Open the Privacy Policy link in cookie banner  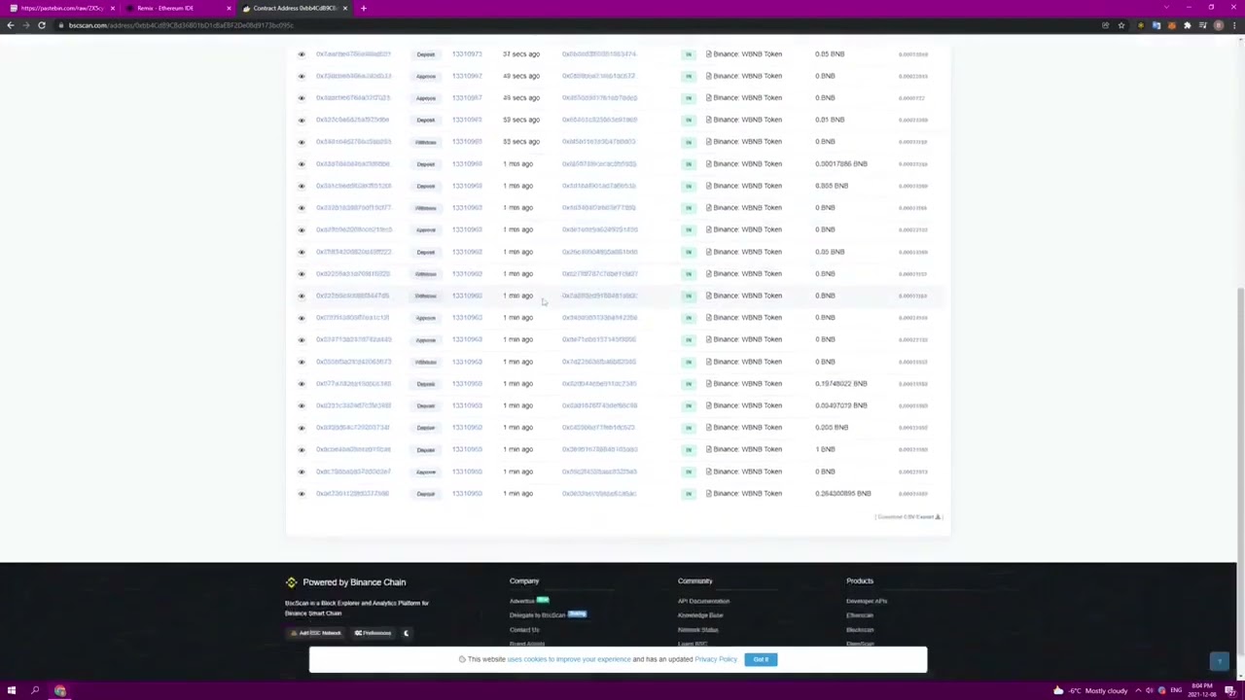coord(716,660)
